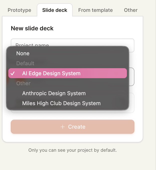Click the partly hidden field below dropdown menu
This screenshot has width=156, height=170.
132,103
